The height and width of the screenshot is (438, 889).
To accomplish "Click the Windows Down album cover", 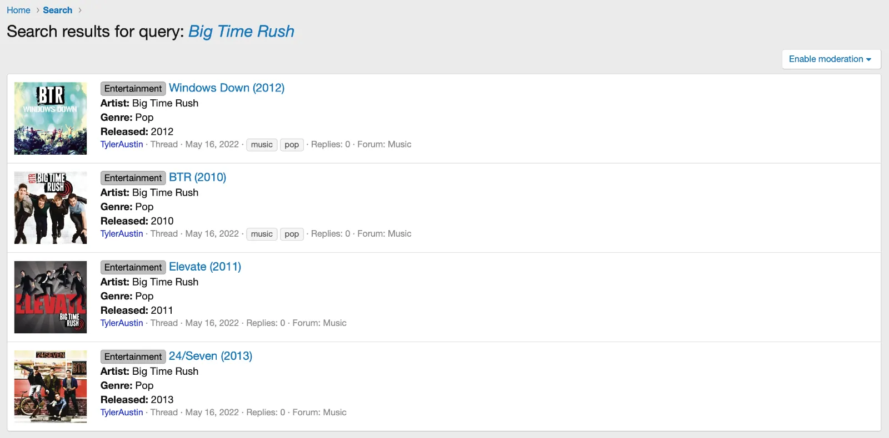I will coord(50,118).
